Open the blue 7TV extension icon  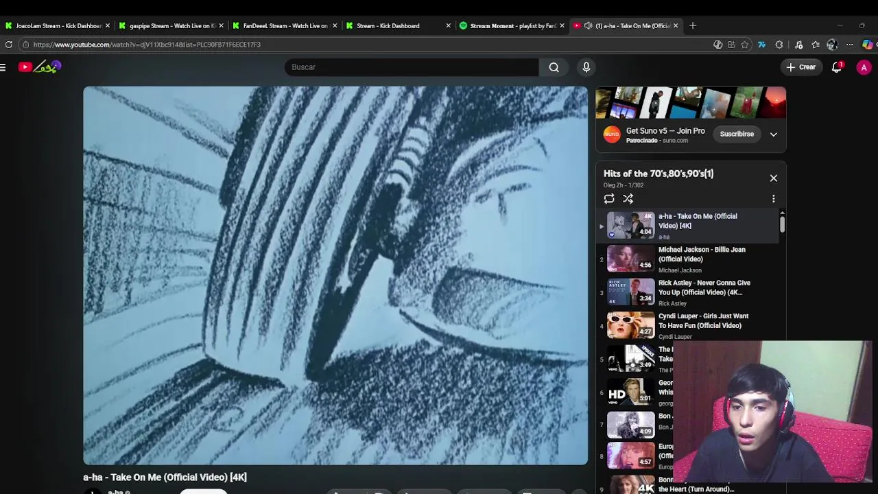coord(761,45)
